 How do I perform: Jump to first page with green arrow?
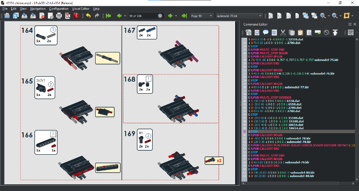click(x=108, y=16)
